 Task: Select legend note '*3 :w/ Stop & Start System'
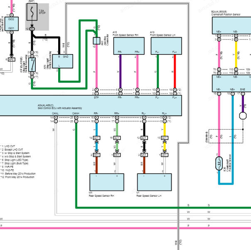(15, 153)
